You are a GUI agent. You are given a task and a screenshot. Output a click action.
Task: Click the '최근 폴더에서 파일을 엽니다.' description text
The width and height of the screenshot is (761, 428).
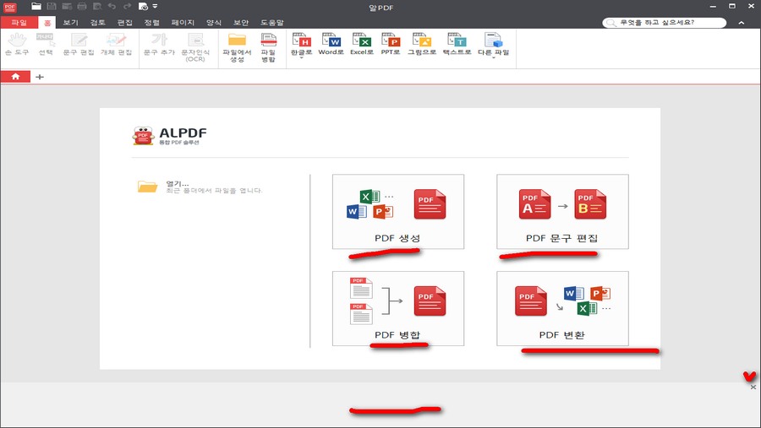[214, 191]
